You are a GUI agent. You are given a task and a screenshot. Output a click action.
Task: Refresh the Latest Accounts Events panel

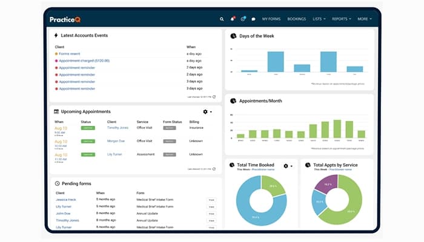214,96
